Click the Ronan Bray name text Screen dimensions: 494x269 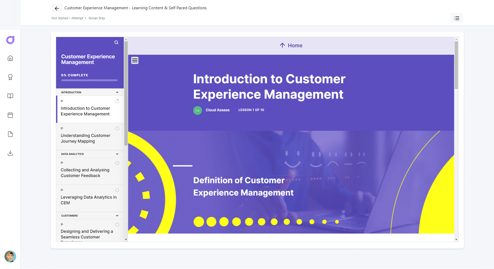(97, 18)
